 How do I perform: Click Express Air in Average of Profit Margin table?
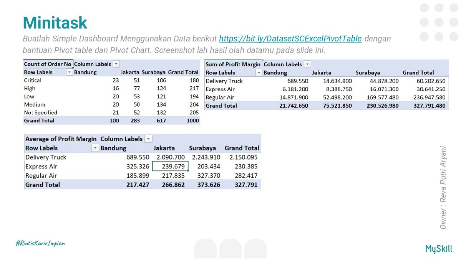41,167
